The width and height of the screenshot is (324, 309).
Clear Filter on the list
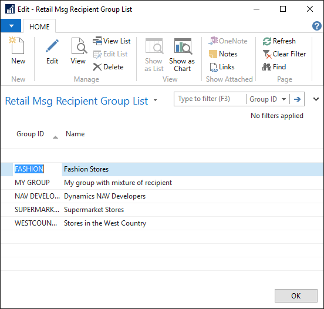point(284,54)
